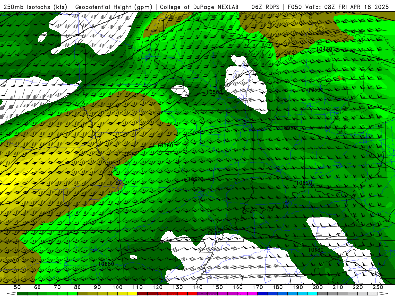Click the 190 knots scale label
Viewport: 395px width, 296px height.
point(298,287)
